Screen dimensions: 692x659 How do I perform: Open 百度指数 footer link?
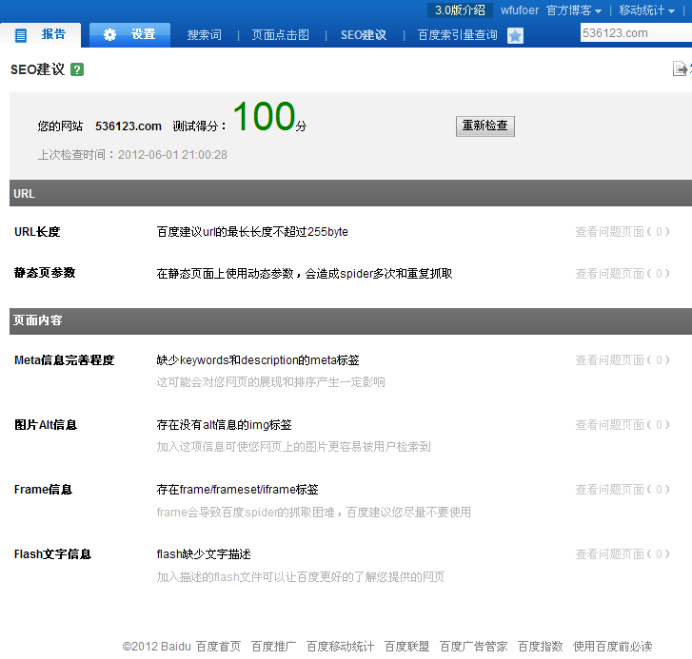pos(541,647)
